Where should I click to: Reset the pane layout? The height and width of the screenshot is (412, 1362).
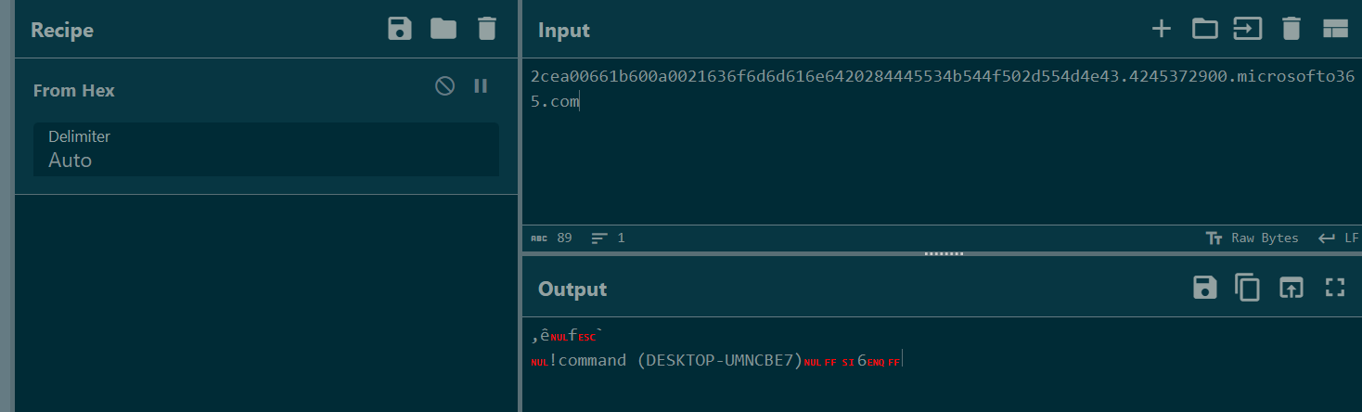[x=1334, y=29]
